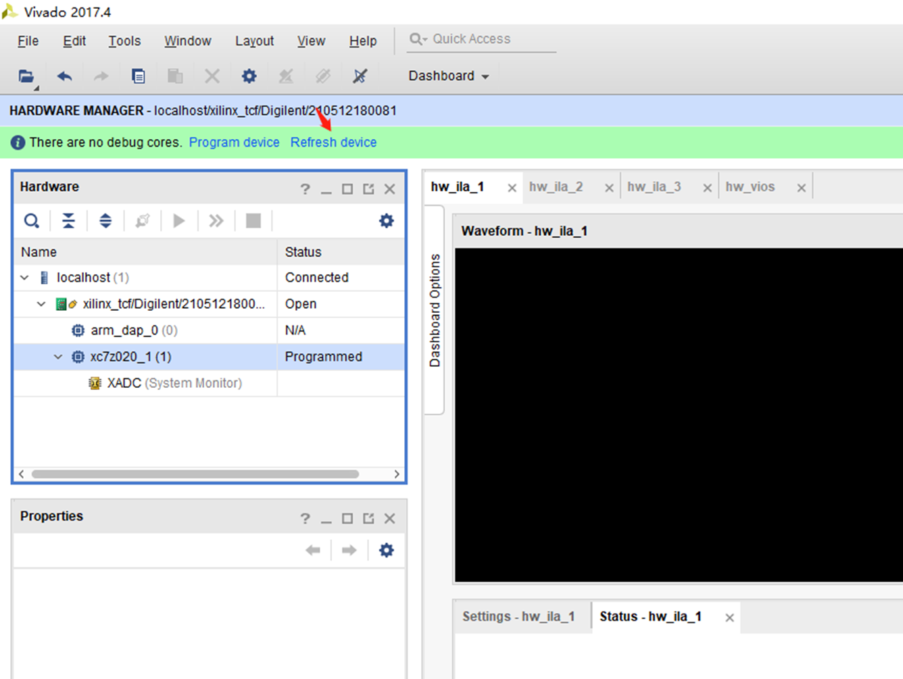Click the Paste icon in toolbar

[175, 76]
